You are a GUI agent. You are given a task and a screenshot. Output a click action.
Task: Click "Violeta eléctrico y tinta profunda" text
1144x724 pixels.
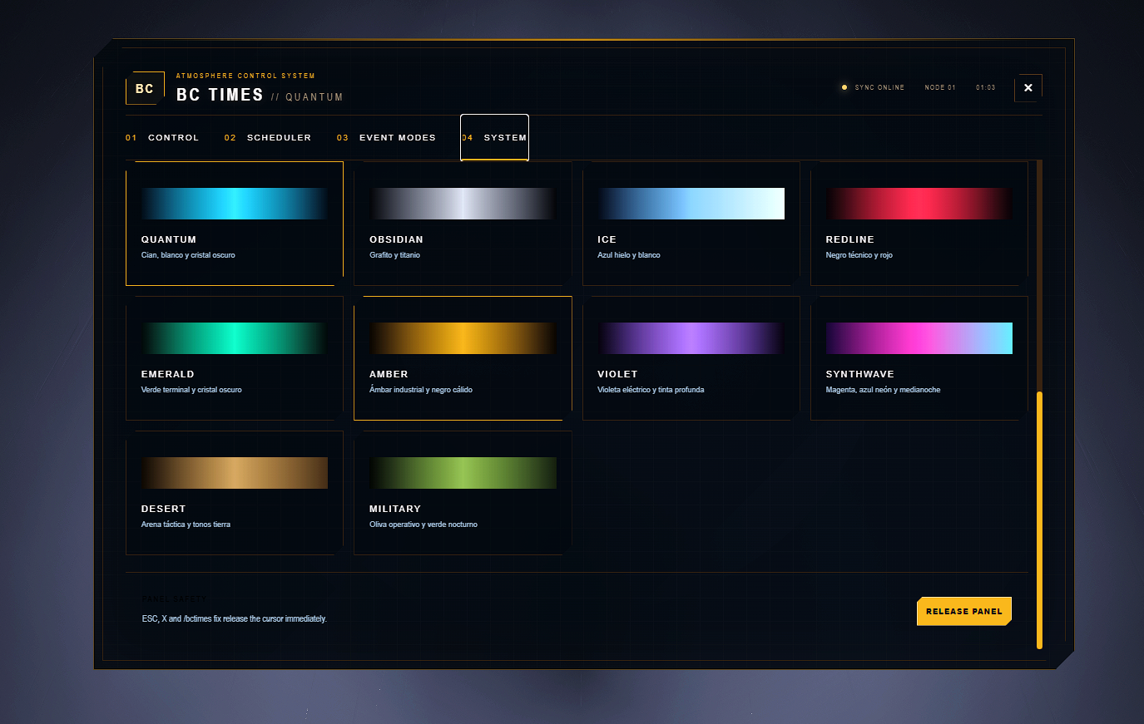(x=651, y=390)
